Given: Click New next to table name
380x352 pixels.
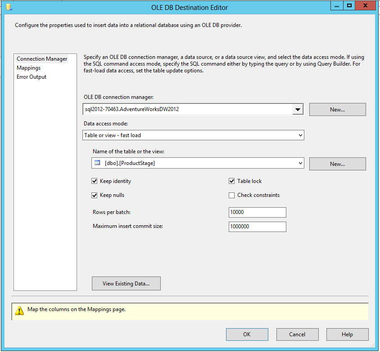Looking at the screenshot, I should 337,164.
